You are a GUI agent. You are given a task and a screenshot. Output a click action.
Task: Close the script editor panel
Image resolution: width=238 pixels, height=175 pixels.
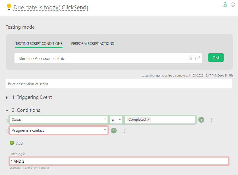[x=233, y=5]
